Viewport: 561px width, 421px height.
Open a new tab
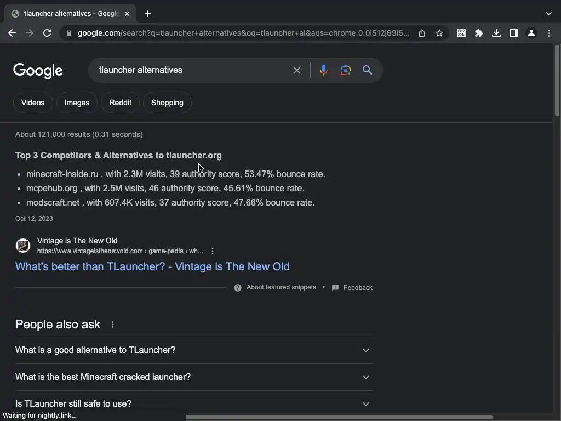click(x=148, y=14)
